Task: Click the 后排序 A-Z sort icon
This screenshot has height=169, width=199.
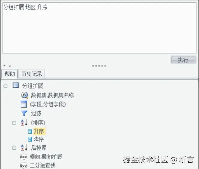Action: [x=24, y=147]
